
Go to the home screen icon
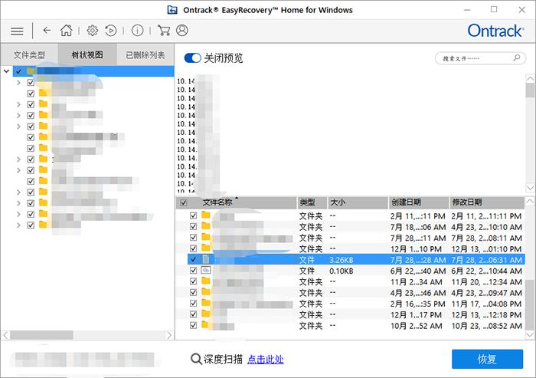point(67,31)
